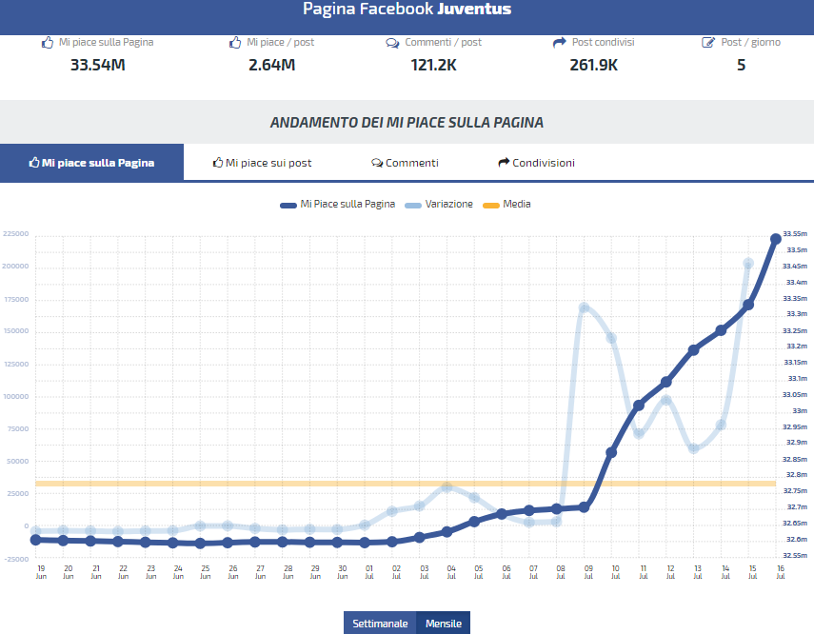The width and height of the screenshot is (814, 634).
Task: Click the 01 Jul date label on the x-axis
Action: pos(369,572)
